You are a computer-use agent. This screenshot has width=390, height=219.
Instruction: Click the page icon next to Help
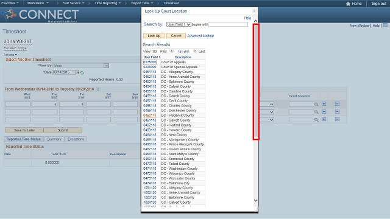coord(385,26)
